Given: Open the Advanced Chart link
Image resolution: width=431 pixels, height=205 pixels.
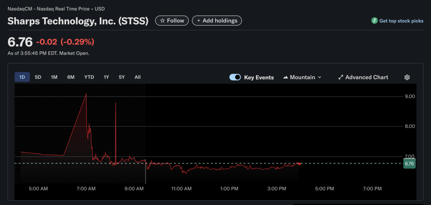Looking at the screenshot, I should [x=367, y=77].
